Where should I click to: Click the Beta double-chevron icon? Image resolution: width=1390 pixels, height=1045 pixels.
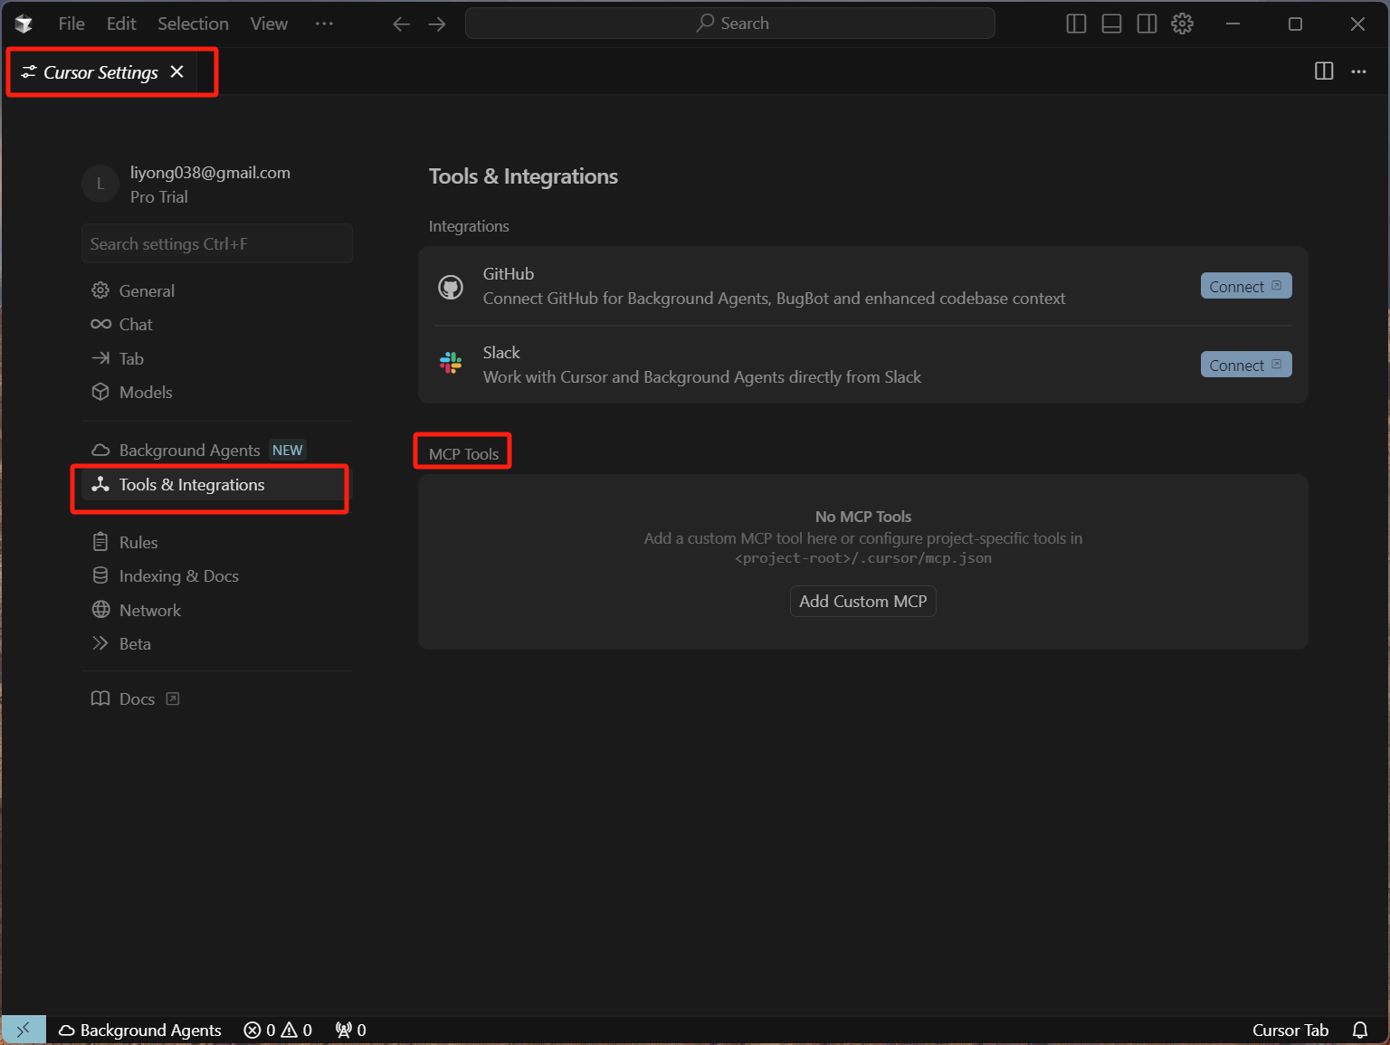100,643
